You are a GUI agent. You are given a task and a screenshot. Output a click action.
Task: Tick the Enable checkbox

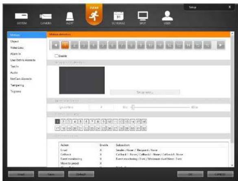57,56
